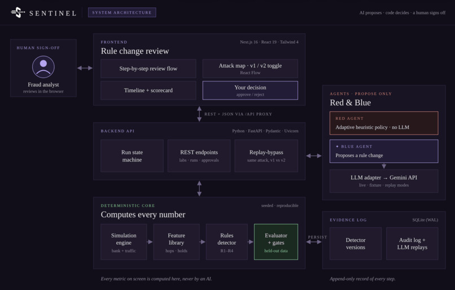Select the REST endpoints box
The image size is (455, 290).
click(x=199, y=156)
